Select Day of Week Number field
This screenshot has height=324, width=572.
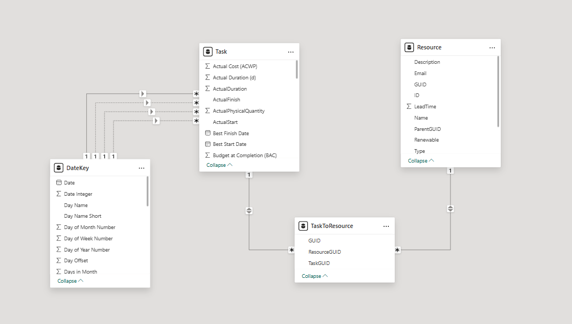(88, 239)
